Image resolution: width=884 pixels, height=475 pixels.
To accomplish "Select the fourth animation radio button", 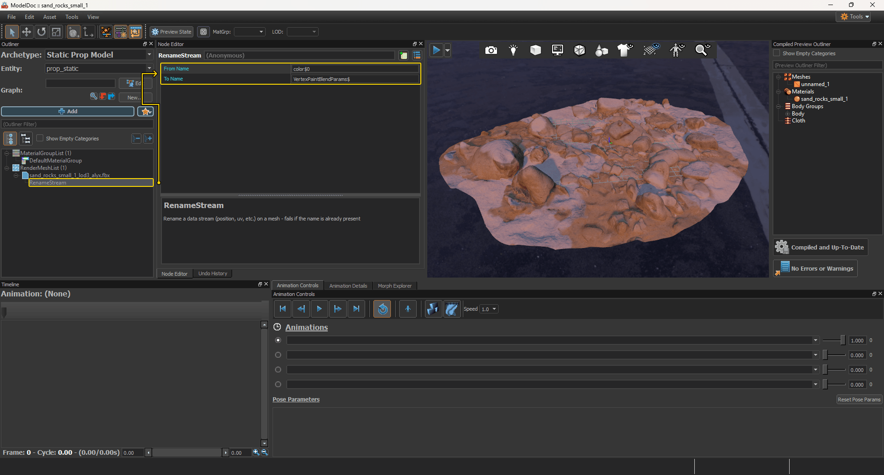I will [278, 384].
